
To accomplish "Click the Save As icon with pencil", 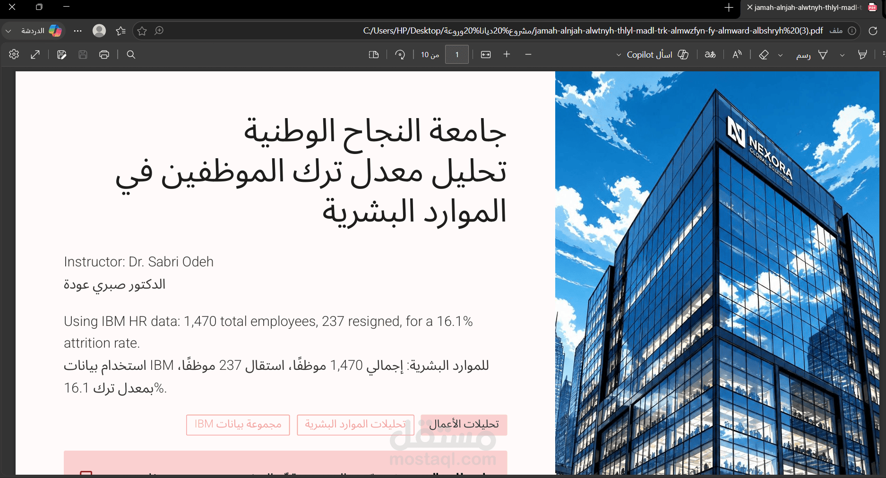I will point(61,54).
